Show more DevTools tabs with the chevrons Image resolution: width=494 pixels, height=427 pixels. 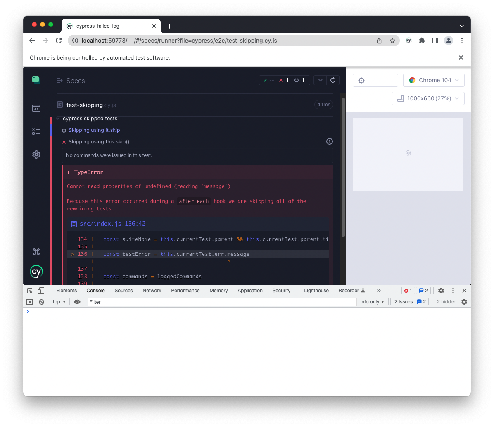(x=379, y=291)
